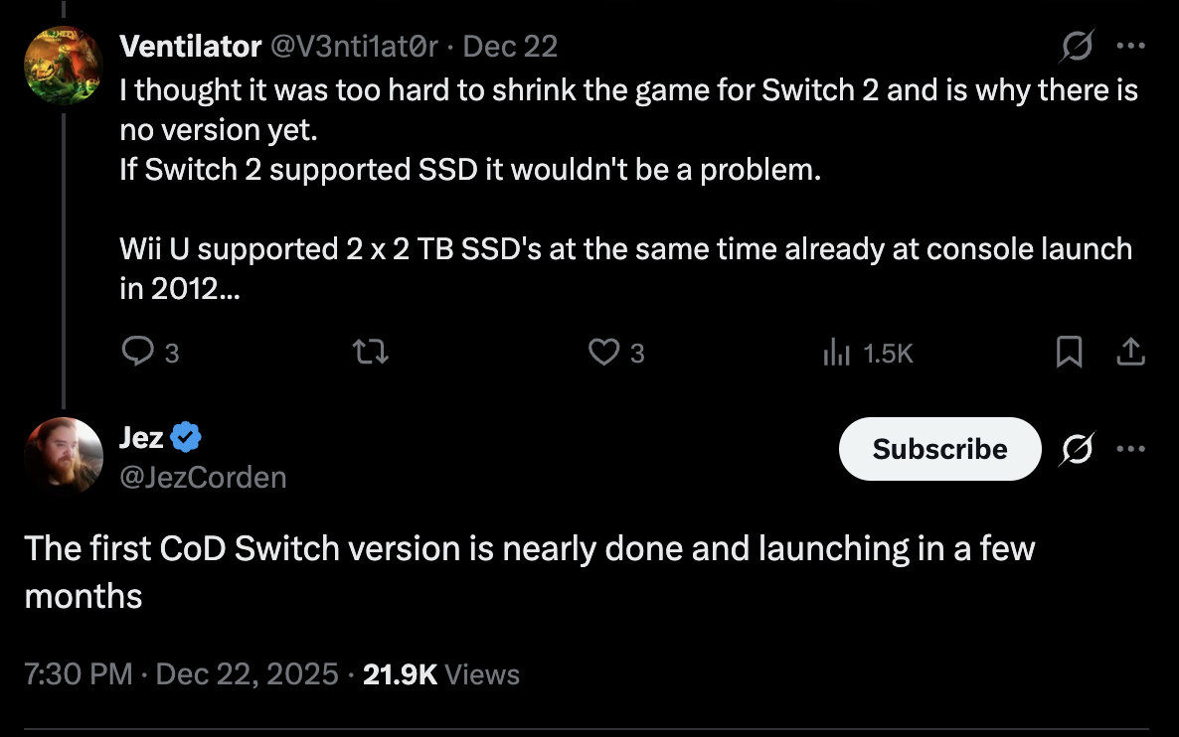The width and height of the screenshot is (1179, 737).
Task: Open Jez's profile picture
Action: coord(63,456)
